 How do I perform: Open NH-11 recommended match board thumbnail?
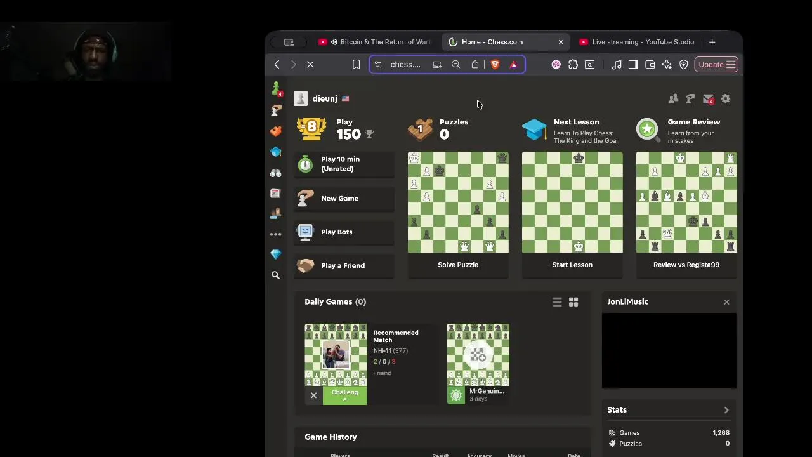pos(336,355)
